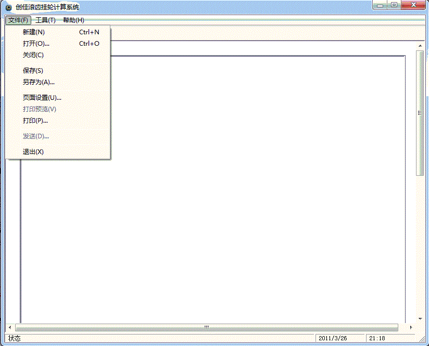This screenshot has height=346, width=429.
Task: Click the horizontal scrollbar right arrow
Action: click(411, 328)
